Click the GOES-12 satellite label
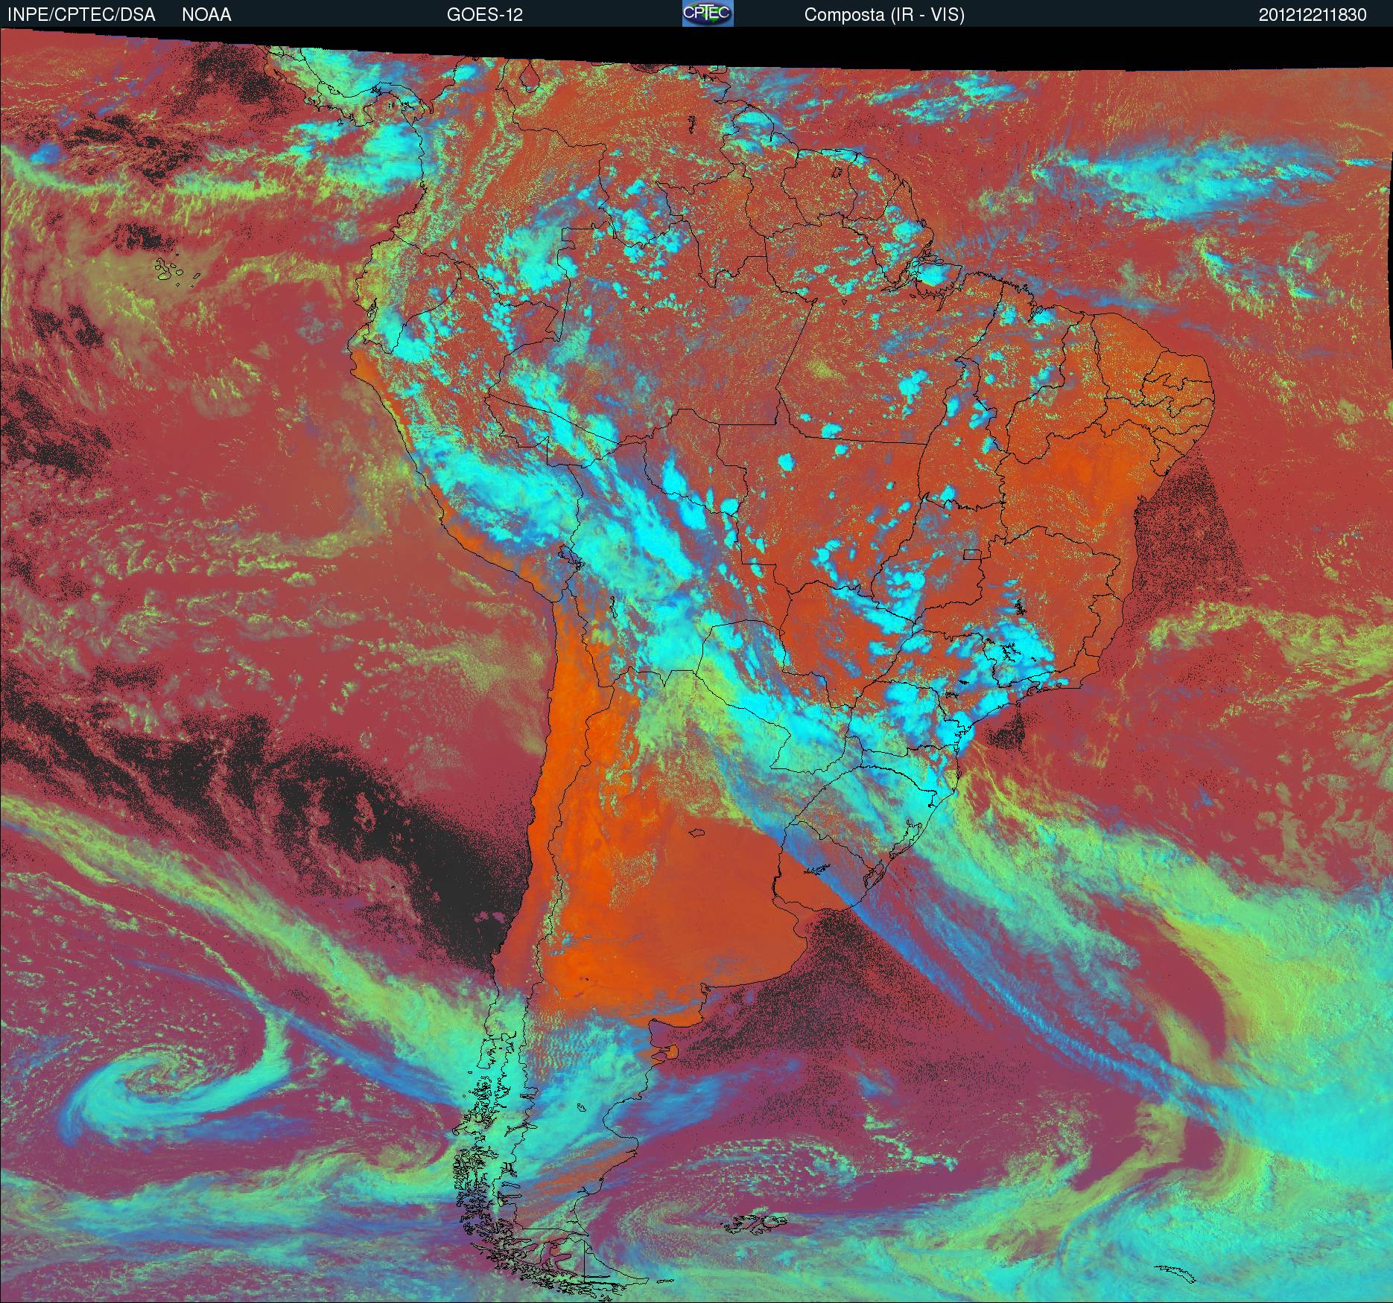 pyautogui.click(x=484, y=15)
